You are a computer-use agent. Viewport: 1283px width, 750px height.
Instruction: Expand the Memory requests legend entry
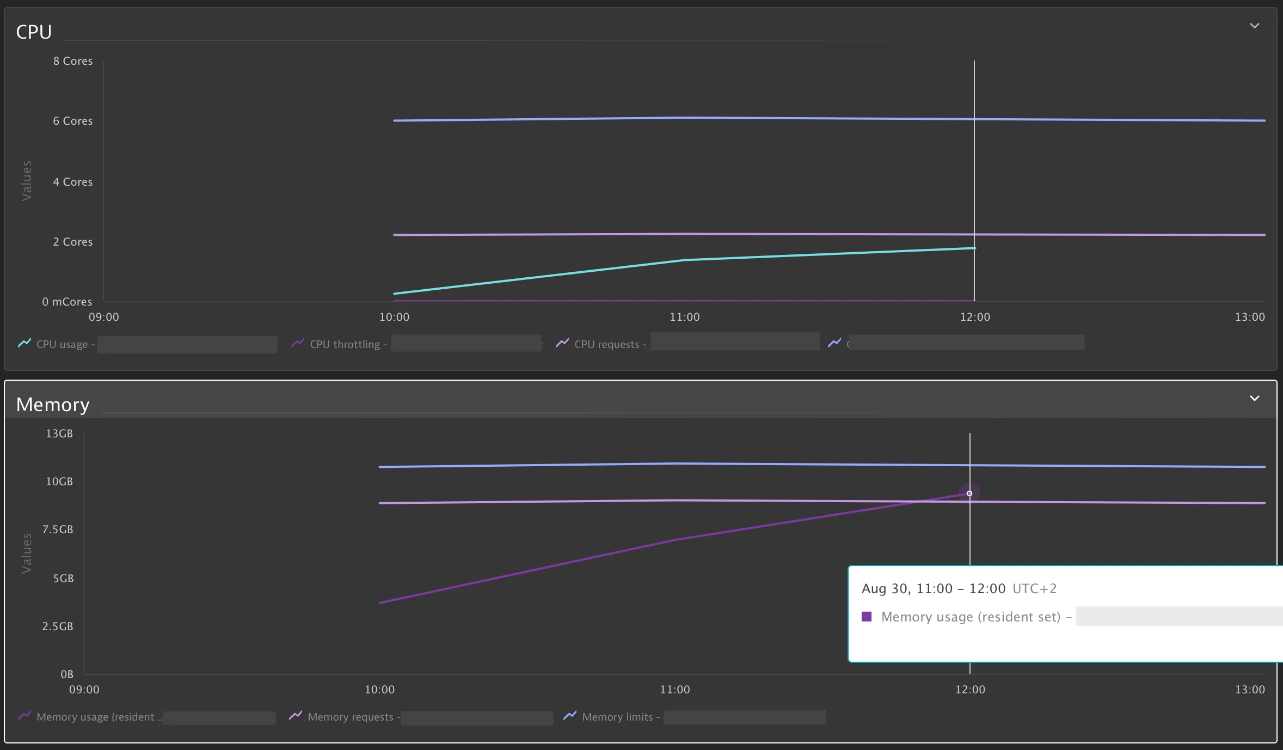[351, 717]
